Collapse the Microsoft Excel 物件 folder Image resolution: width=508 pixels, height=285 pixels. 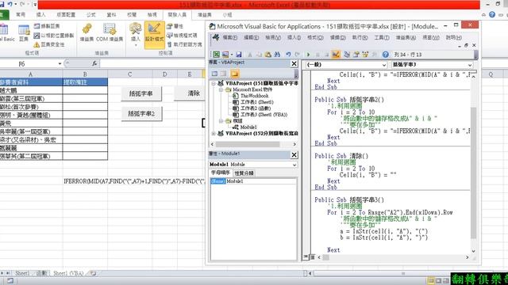[x=221, y=89]
